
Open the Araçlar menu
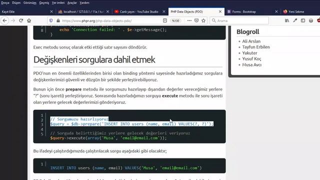(x=72, y=3)
